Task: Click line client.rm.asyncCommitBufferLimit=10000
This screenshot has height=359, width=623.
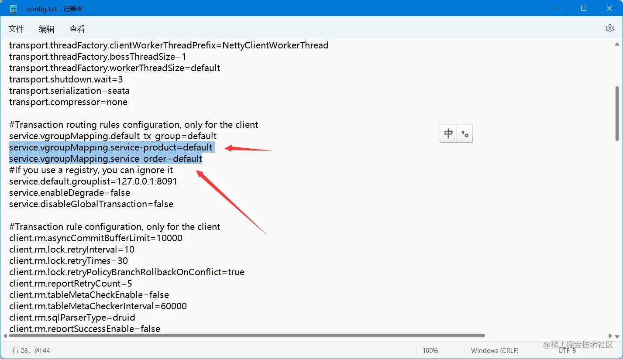Action: click(96, 238)
